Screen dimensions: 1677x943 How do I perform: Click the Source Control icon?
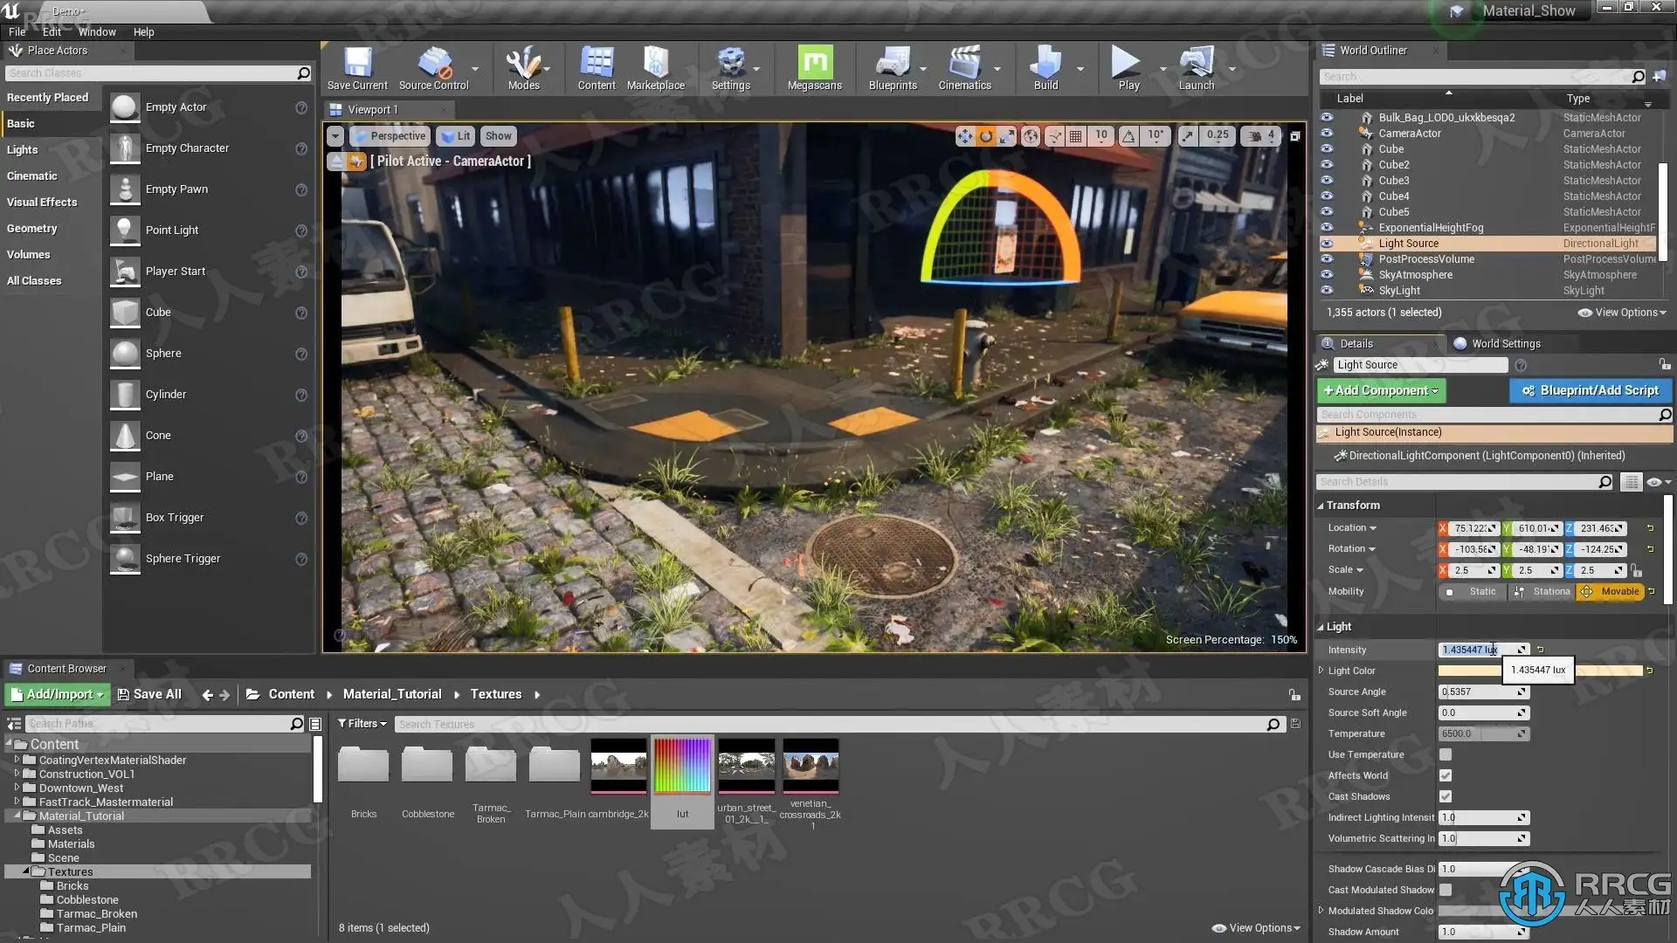tap(433, 68)
